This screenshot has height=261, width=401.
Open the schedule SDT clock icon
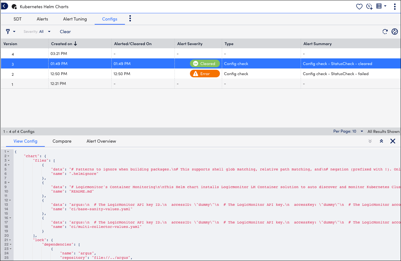(x=369, y=7)
